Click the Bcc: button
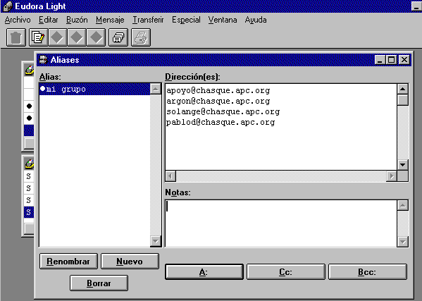This screenshot has height=301, width=422. 367,272
